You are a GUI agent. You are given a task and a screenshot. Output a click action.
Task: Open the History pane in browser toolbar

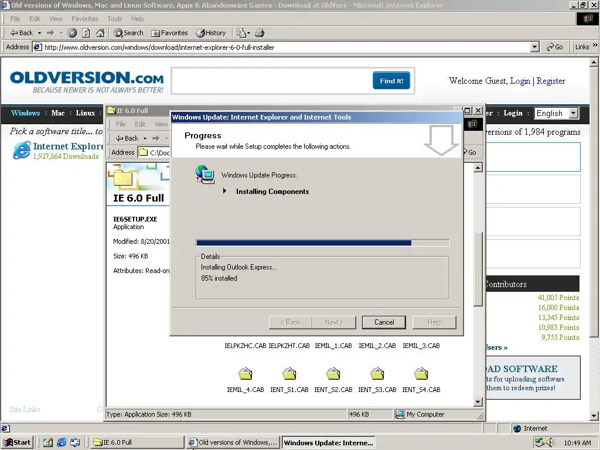point(211,33)
